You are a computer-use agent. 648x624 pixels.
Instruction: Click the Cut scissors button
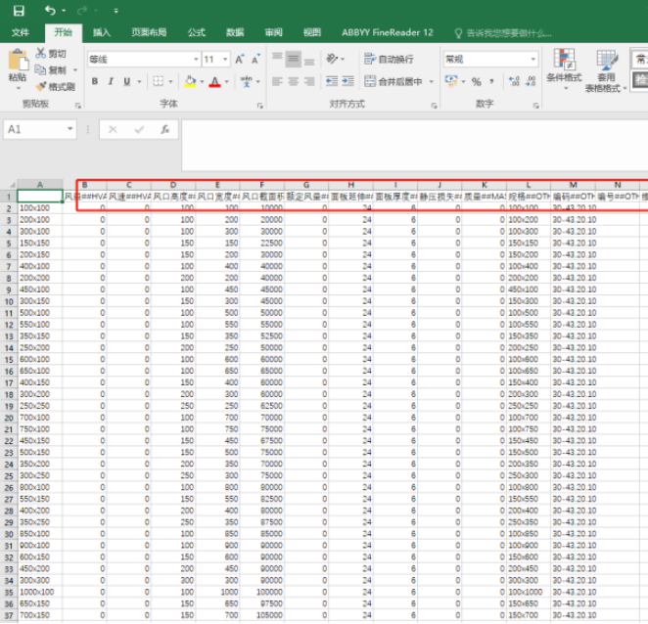pos(51,54)
